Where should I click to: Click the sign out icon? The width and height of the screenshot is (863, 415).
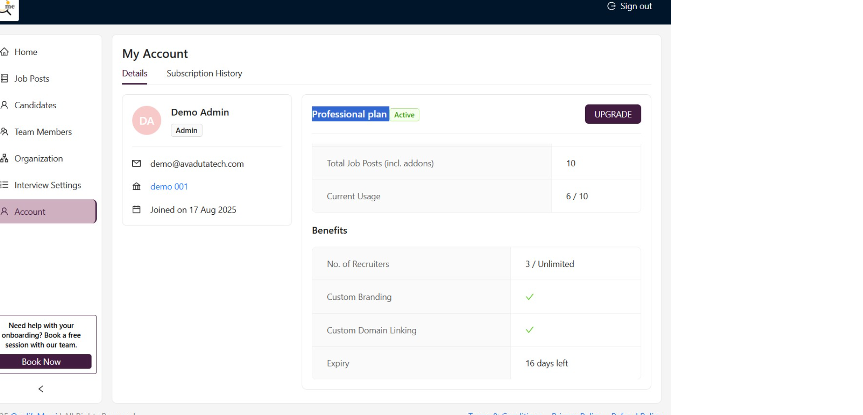[611, 6]
